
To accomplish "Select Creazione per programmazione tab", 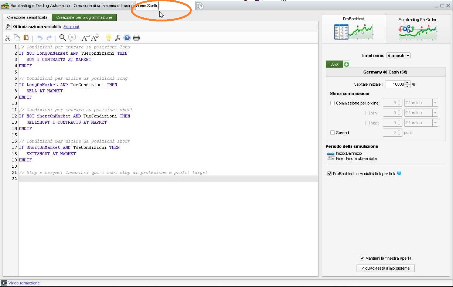I will click(84, 17).
